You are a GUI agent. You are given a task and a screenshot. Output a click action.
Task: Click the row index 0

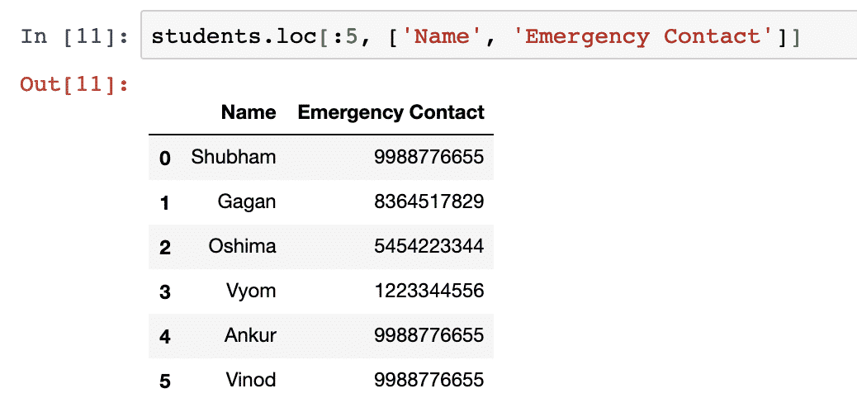click(164, 159)
